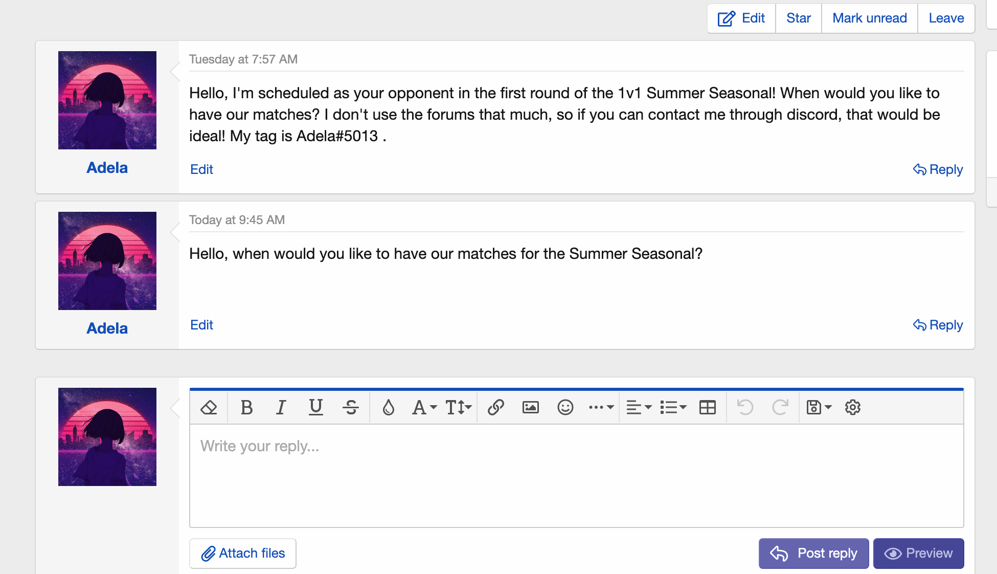Apply strikethrough formatting icon
The height and width of the screenshot is (574, 997).
click(x=351, y=408)
